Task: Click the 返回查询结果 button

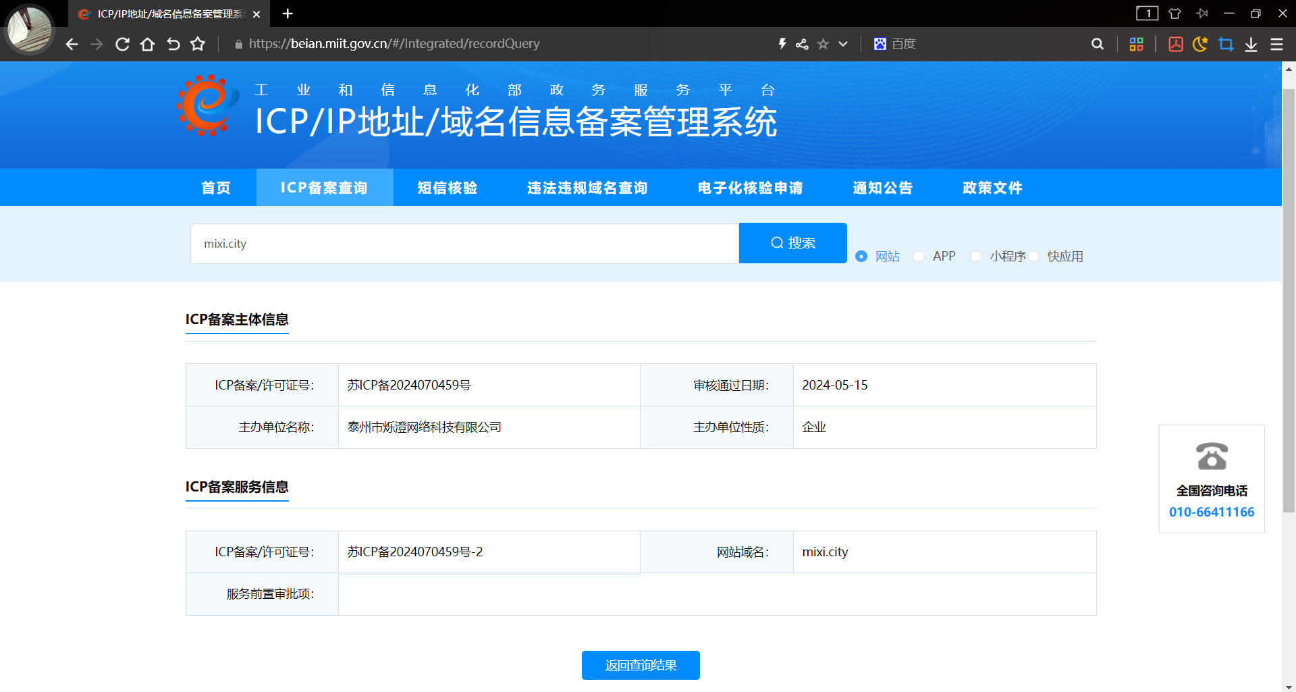Action: tap(640, 665)
